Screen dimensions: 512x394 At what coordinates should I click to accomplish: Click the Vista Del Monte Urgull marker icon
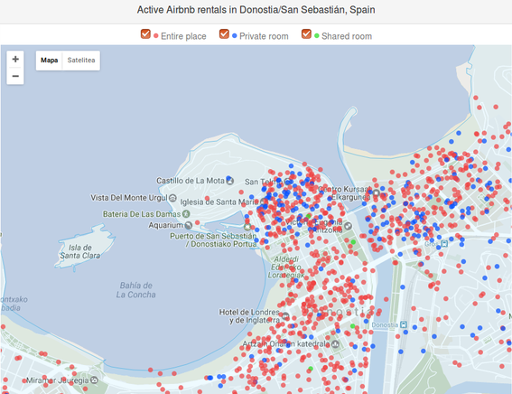[172, 198]
